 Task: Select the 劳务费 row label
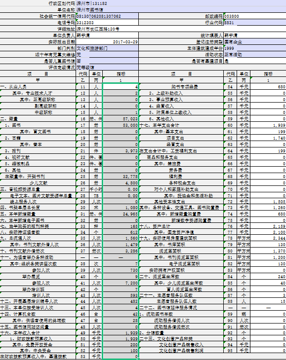click(x=181, y=170)
